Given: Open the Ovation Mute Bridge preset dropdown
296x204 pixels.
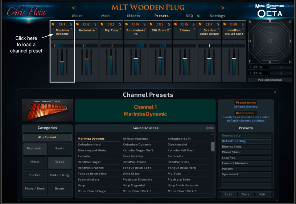Looking at the screenshot, I should (x=209, y=33).
